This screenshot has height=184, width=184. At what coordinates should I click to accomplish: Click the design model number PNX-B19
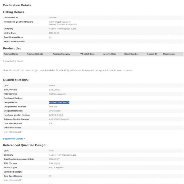coord(53,107)
